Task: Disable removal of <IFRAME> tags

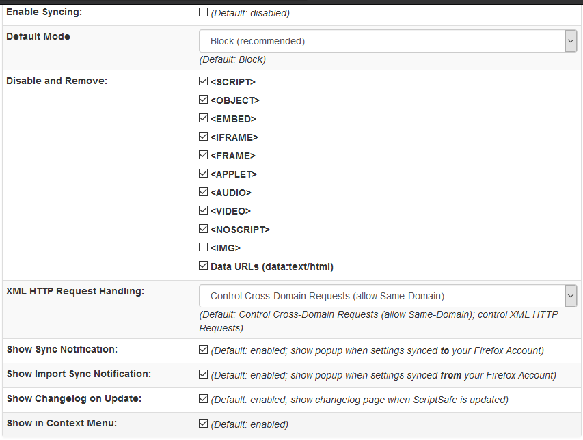Action: (x=203, y=137)
